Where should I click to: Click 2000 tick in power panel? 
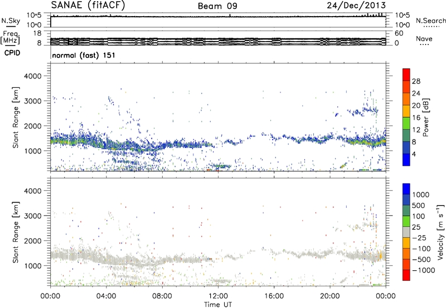tap(32, 126)
